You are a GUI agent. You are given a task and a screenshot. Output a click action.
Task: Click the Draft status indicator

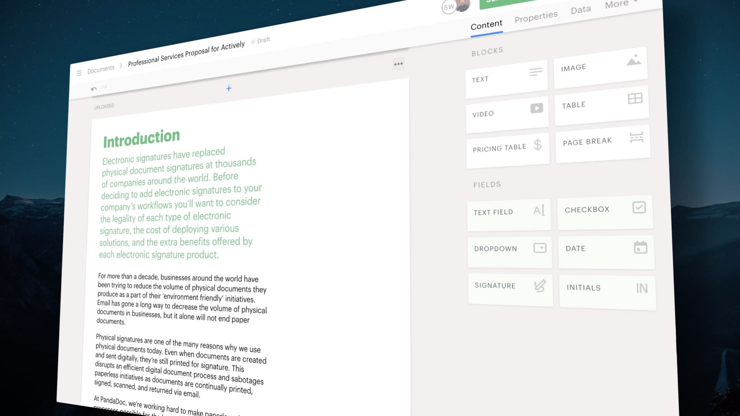(261, 40)
